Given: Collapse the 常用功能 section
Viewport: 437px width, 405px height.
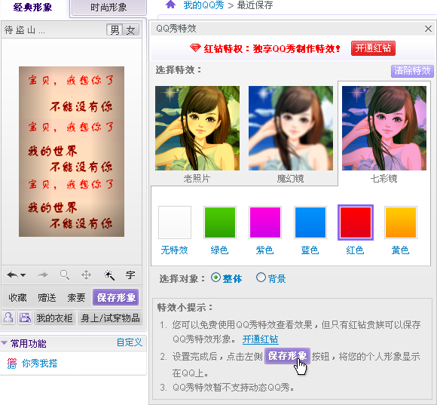Looking at the screenshot, I should pos(5,343).
